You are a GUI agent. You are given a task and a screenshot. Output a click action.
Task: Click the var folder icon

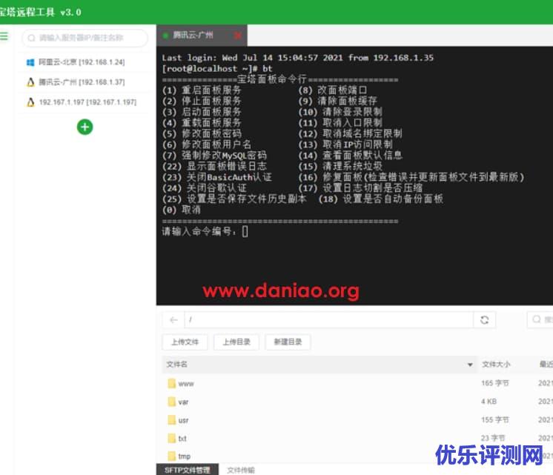coord(172,402)
